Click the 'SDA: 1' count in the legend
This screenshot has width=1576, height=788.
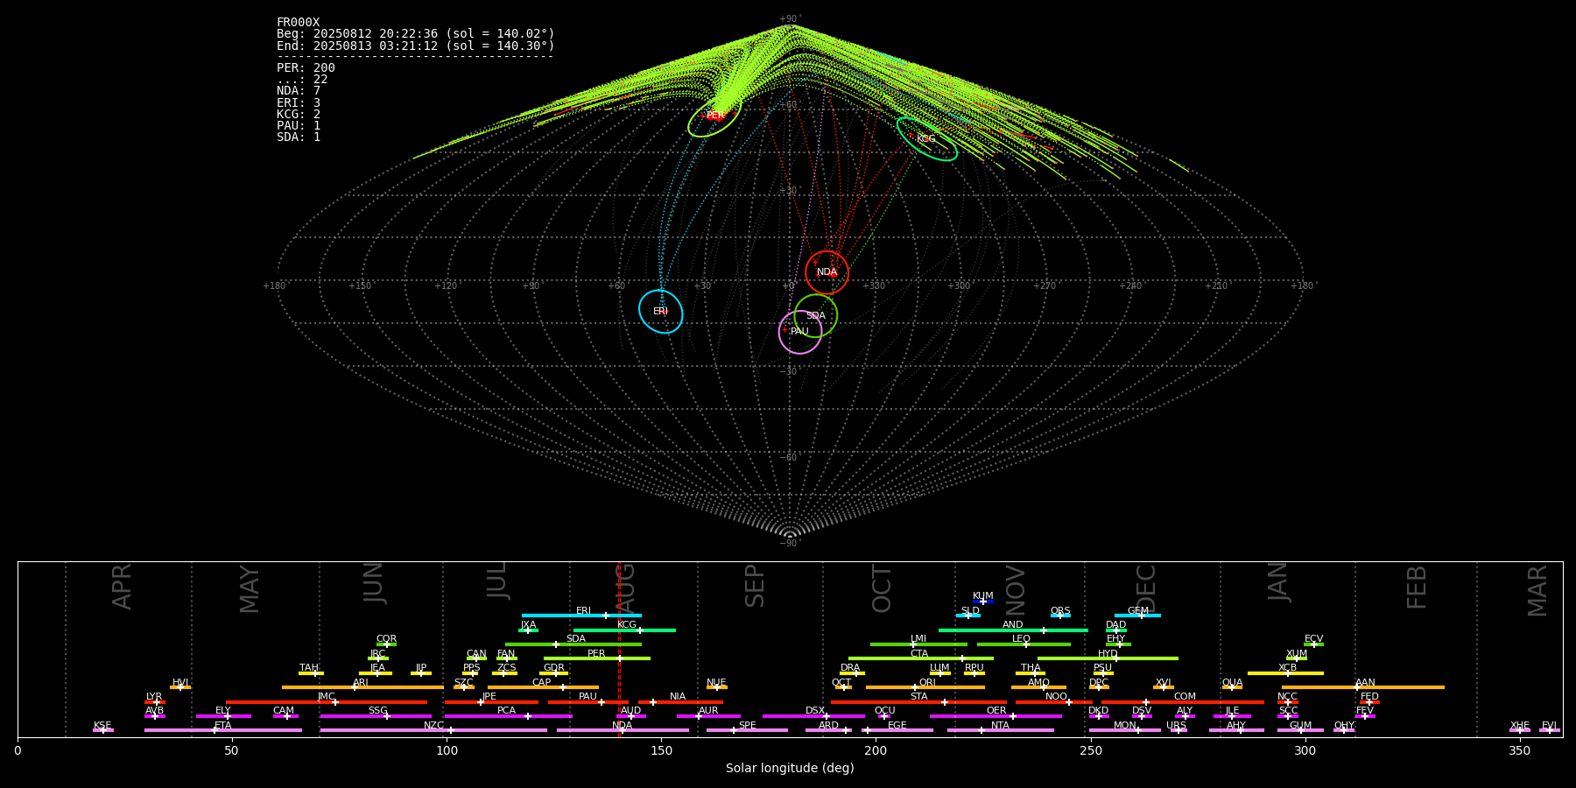[x=299, y=137]
